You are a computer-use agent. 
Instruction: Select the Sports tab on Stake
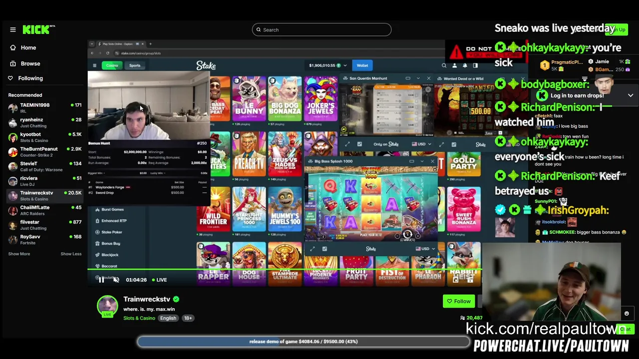pyautogui.click(x=135, y=65)
